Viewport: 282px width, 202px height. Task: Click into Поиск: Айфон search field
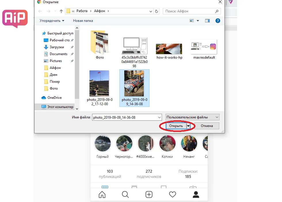click(x=189, y=11)
